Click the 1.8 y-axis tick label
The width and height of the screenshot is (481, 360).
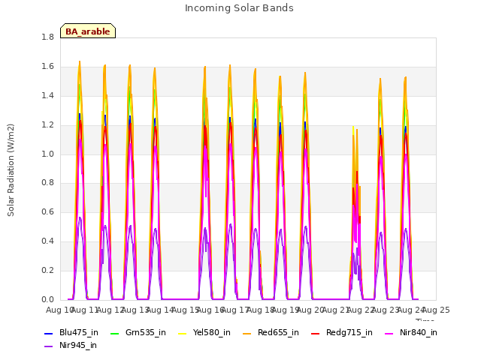(x=47, y=37)
